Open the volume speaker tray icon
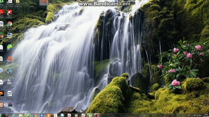 [200, 116]
